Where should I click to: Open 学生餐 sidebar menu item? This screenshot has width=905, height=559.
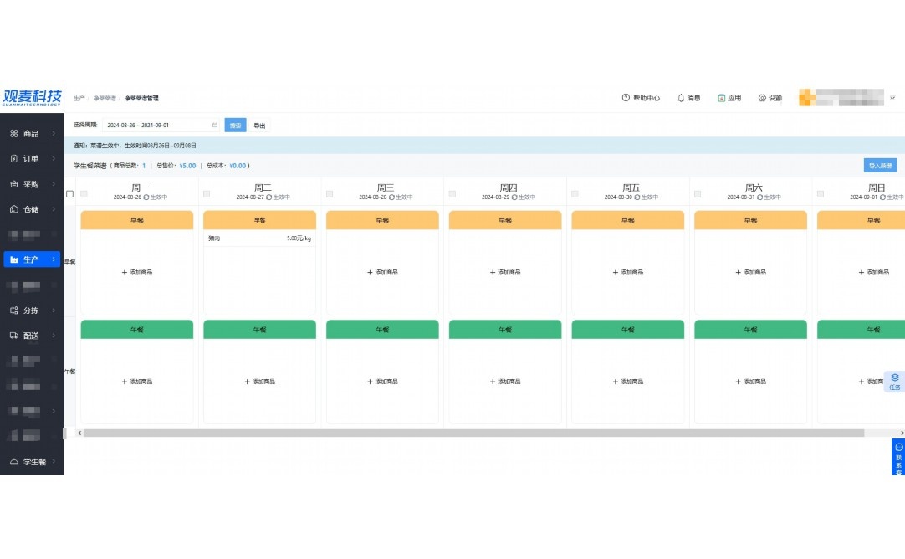coord(33,462)
